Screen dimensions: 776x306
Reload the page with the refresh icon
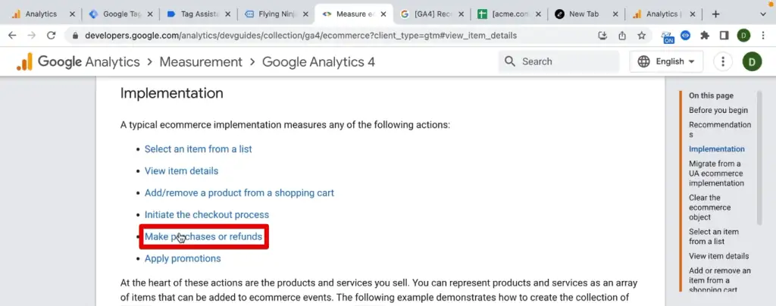[51, 36]
